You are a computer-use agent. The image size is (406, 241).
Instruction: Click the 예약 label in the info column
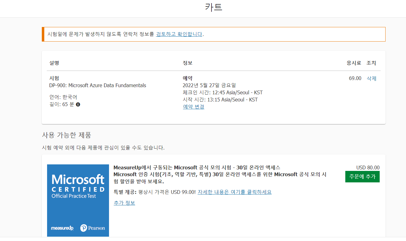[x=188, y=78]
